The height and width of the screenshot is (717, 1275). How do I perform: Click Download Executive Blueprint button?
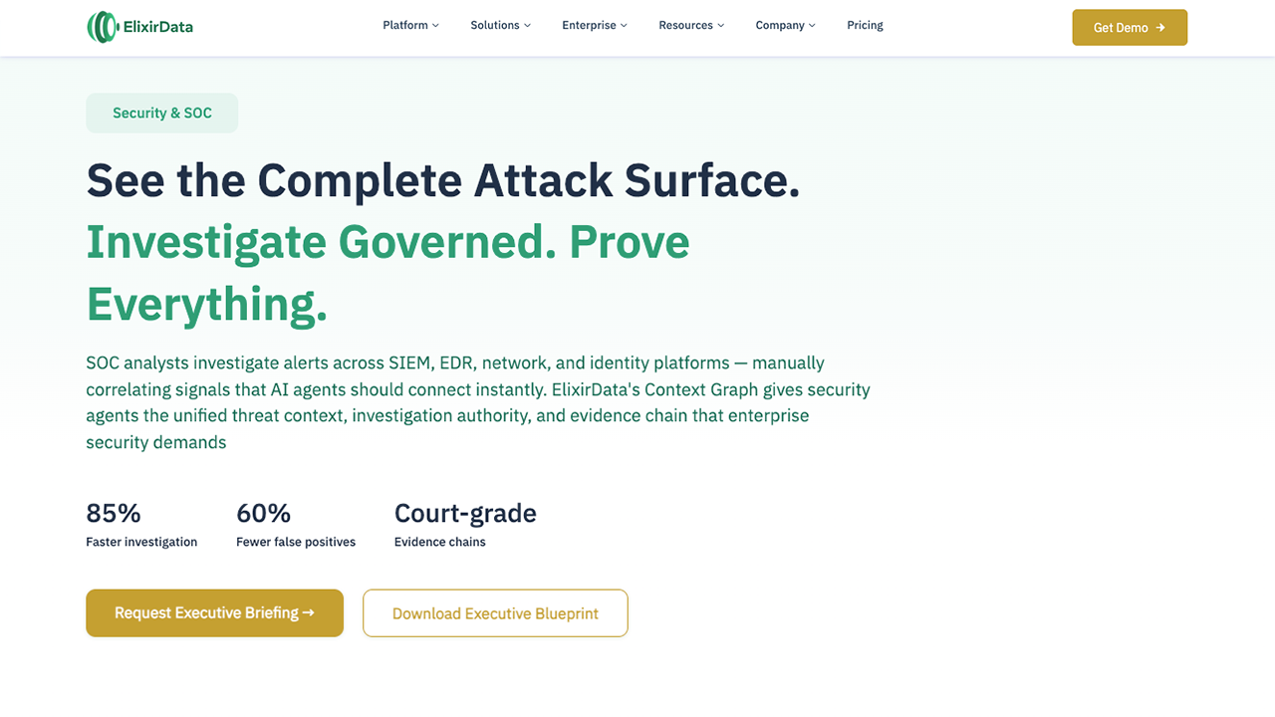pyautogui.click(x=495, y=613)
